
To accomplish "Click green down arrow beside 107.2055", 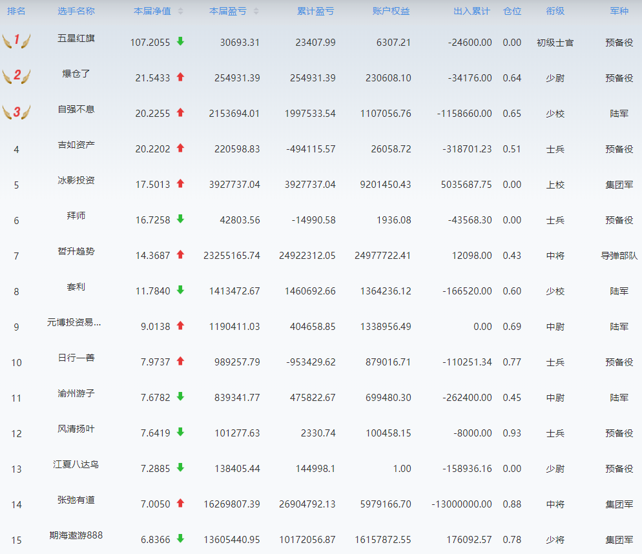I will coord(180,41).
